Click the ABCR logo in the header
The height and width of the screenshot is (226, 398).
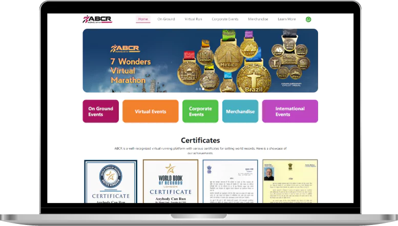point(97,19)
